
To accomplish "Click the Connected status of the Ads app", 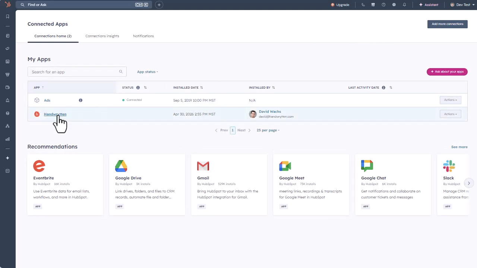I will (x=132, y=100).
